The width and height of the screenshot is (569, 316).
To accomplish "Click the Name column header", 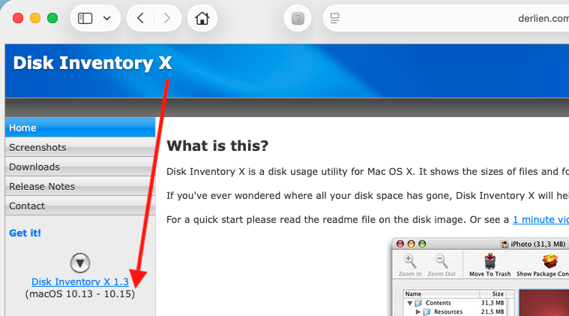I will [x=442, y=293].
